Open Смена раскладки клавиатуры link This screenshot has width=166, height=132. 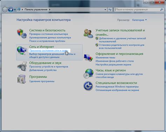click(119, 76)
